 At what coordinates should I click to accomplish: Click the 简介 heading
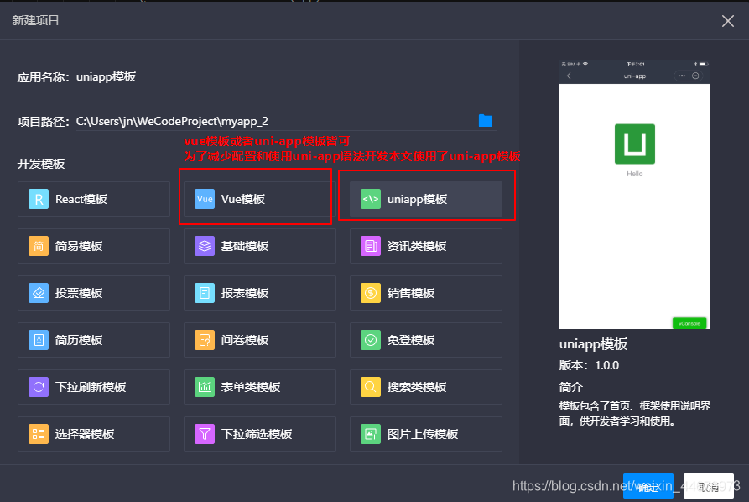(571, 387)
